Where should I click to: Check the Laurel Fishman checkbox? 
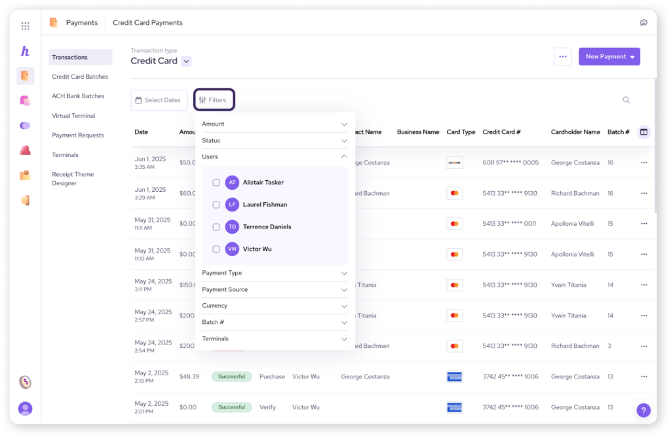click(x=216, y=204)
